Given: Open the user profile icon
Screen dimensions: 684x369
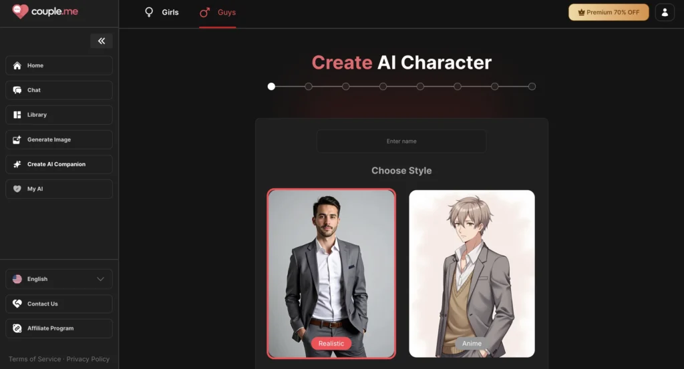Looking at the screenshot, I should (665, 12).
